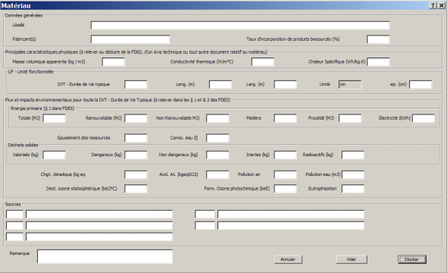This screenshot has height=273, width=447.
Task: Select the Electricité (kWh) field
Action: (x=424, y=118)
